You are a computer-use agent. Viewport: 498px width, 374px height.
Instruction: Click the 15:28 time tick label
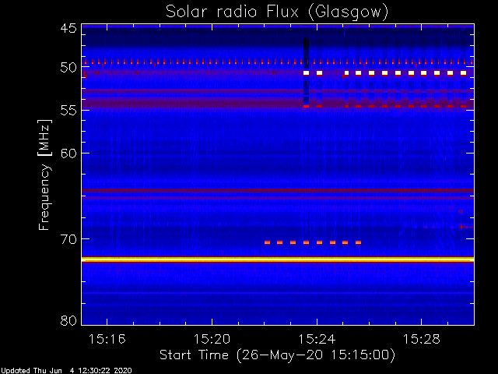click(x=422, y=340)
